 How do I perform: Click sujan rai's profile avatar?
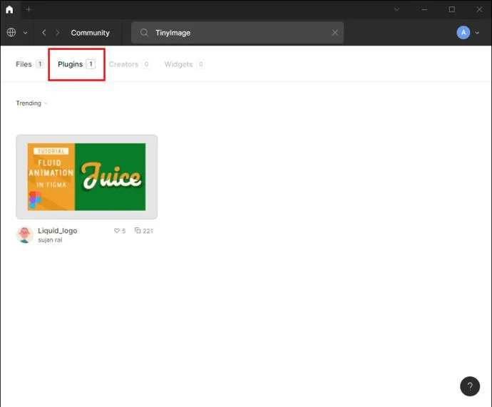(24, 235)
